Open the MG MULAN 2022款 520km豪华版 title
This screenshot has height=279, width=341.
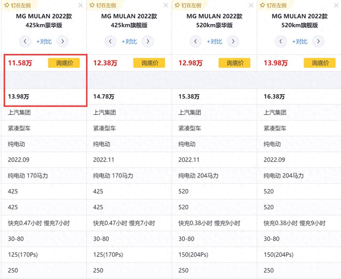[215, 21]
